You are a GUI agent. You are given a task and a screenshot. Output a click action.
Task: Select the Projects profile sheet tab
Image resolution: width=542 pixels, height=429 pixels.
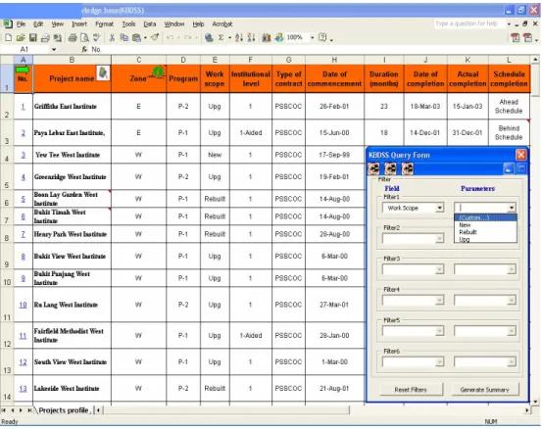pos(64,410)
